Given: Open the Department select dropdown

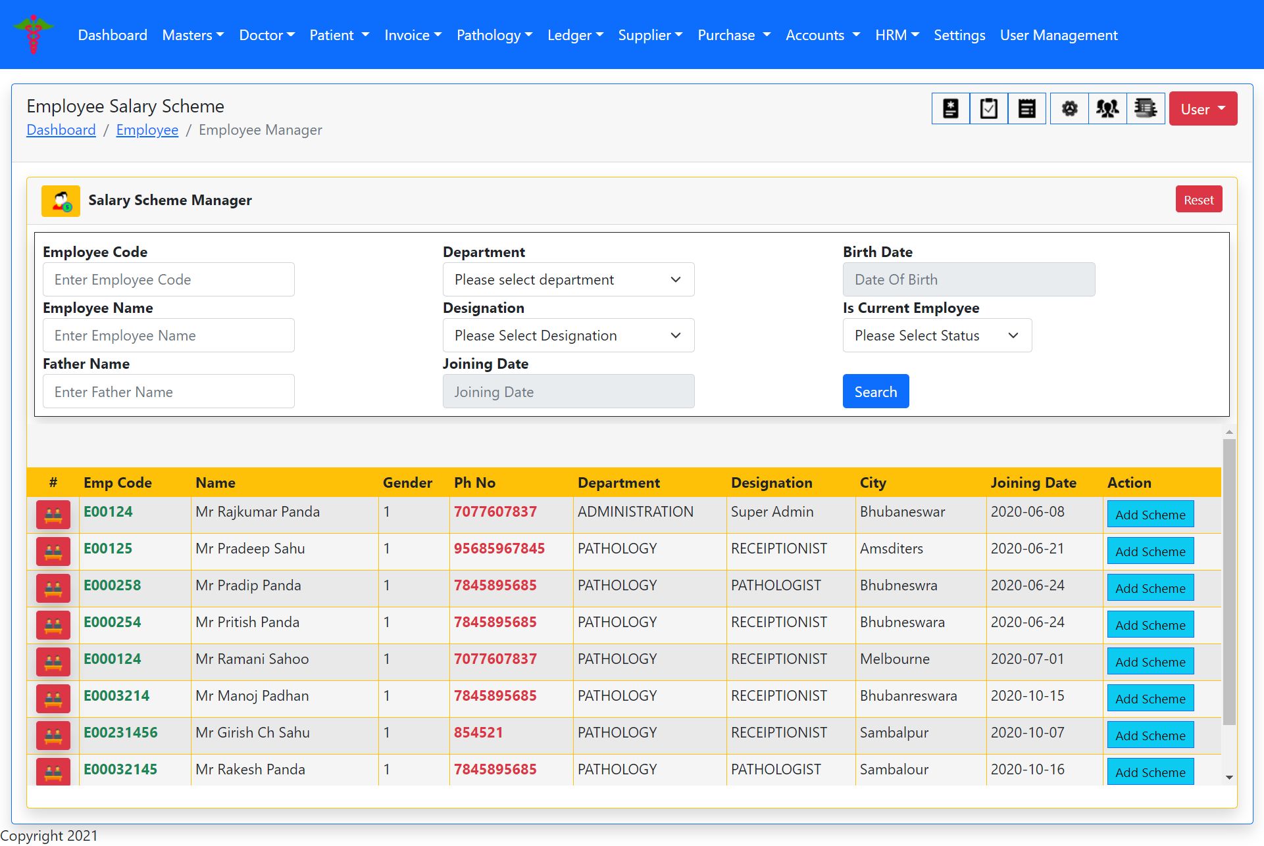Looking at the screenshot, I should [568, 279].
